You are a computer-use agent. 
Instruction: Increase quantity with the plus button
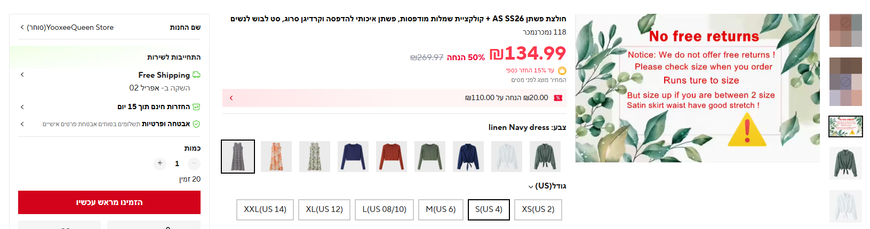(x=160, y=163)
